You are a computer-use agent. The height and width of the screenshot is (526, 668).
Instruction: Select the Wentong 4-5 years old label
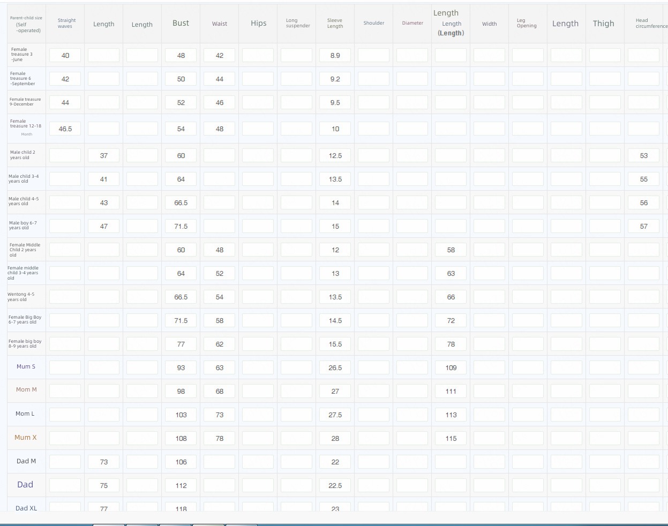21,297
